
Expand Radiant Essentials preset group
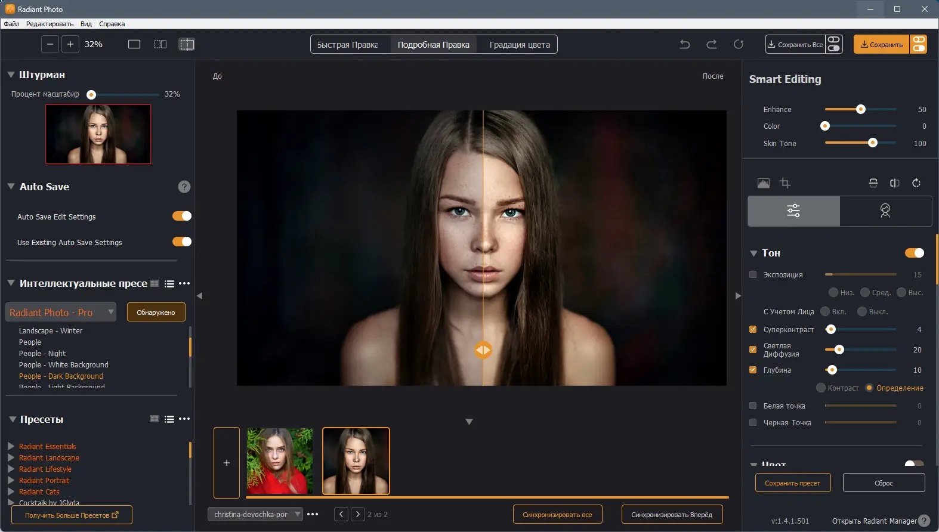pyautogui.click(x=11, y=446)
